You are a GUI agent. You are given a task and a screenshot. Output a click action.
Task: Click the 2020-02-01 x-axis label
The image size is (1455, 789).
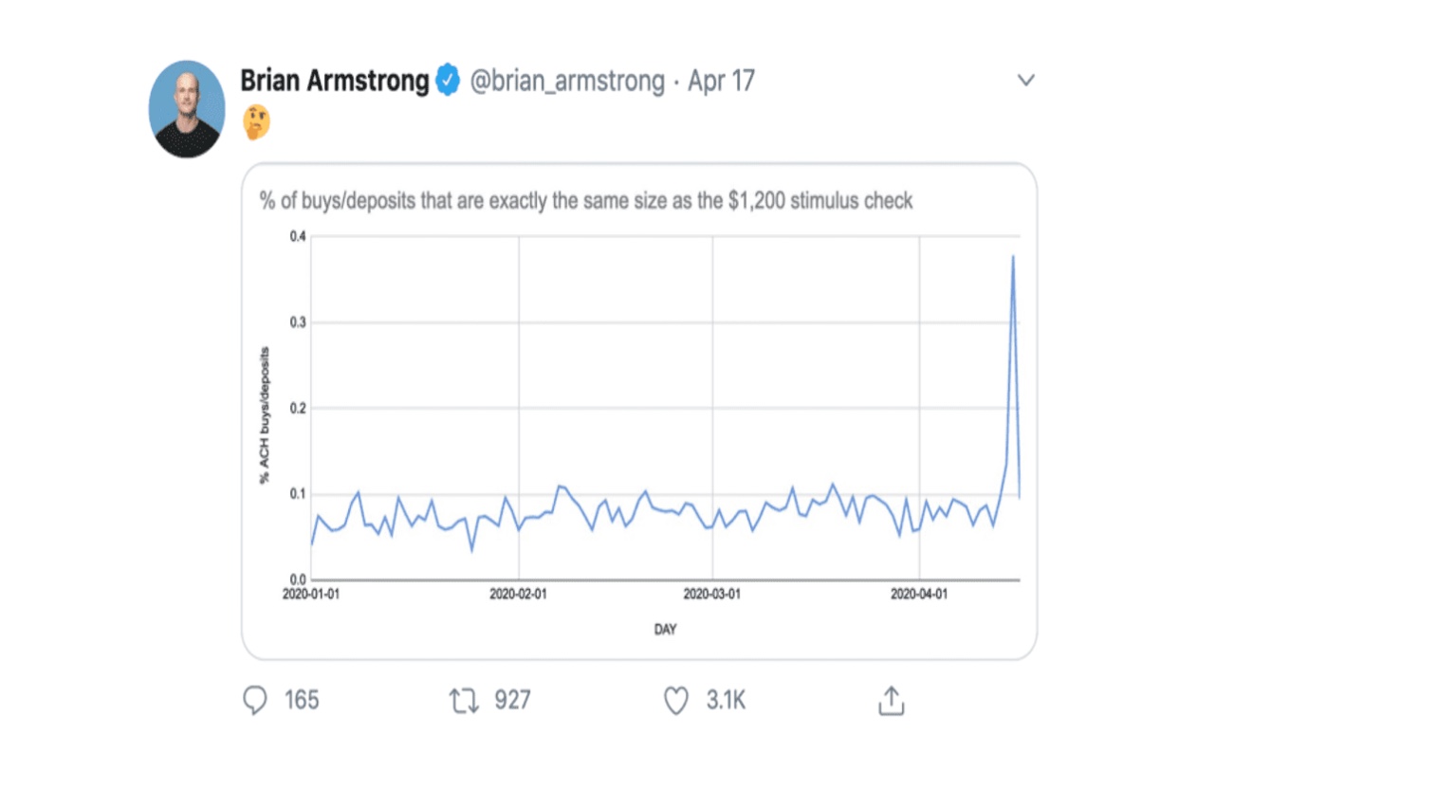pyautogui.click(x=518, y=595)
